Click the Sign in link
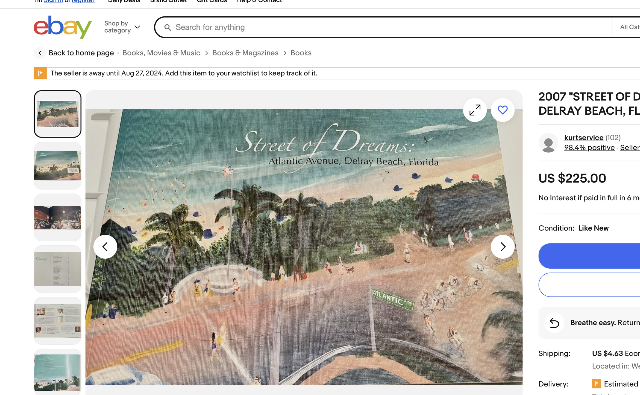Viewport: 640px width, 395px height. click(53, 1)
